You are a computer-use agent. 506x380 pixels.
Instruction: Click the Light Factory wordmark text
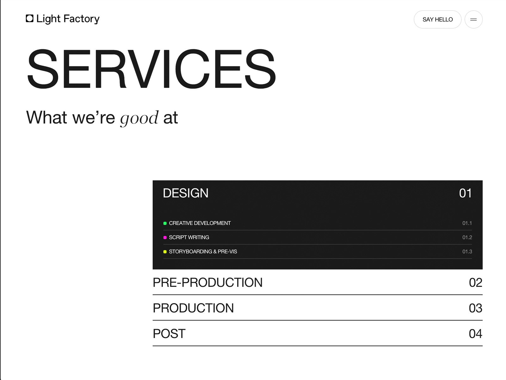pos(68,19)
